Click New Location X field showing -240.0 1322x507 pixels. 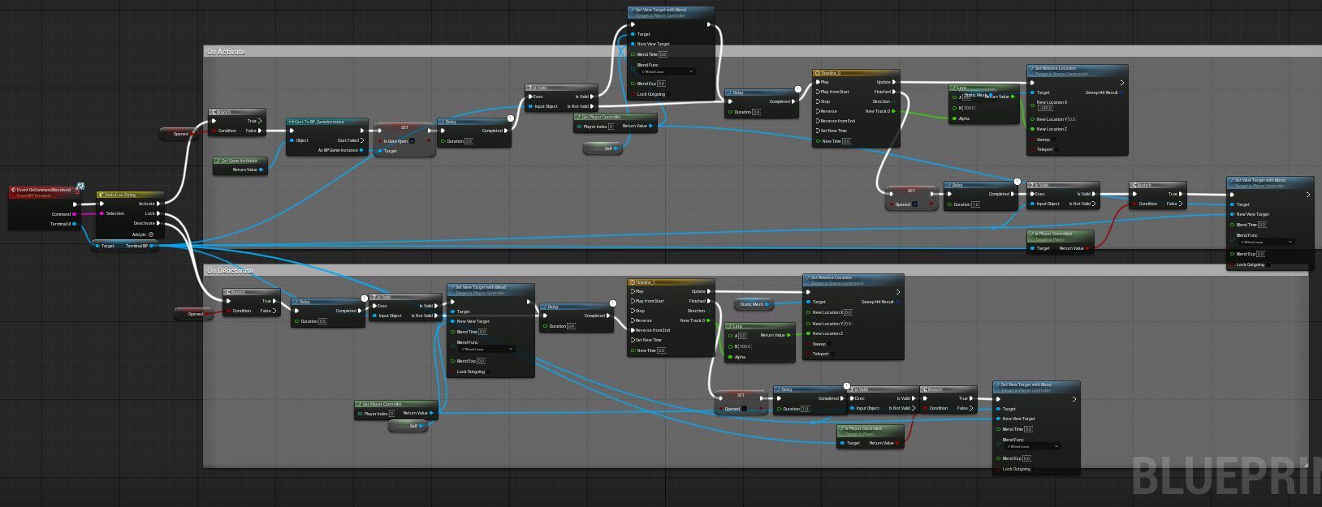pyautogui.click(x=1045, y=108)
